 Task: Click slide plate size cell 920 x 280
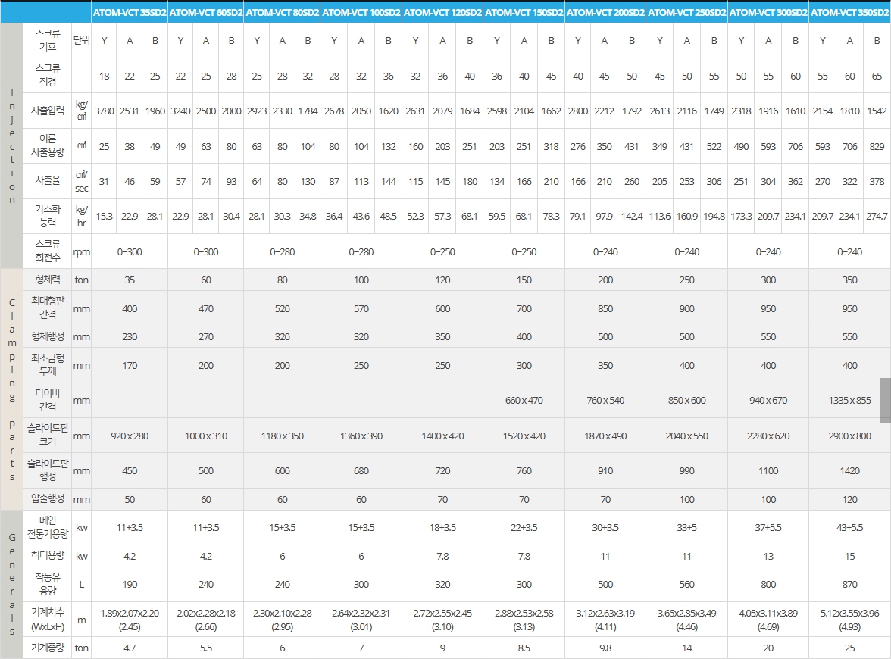click(130, 436)
